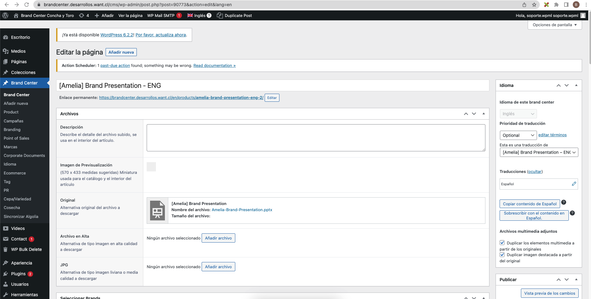Viewport: 591px width, 299px height.
Task: Click the browser reload icon
Action: point(27,5)
